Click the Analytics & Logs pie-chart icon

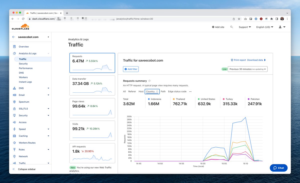tap(14, 53)
